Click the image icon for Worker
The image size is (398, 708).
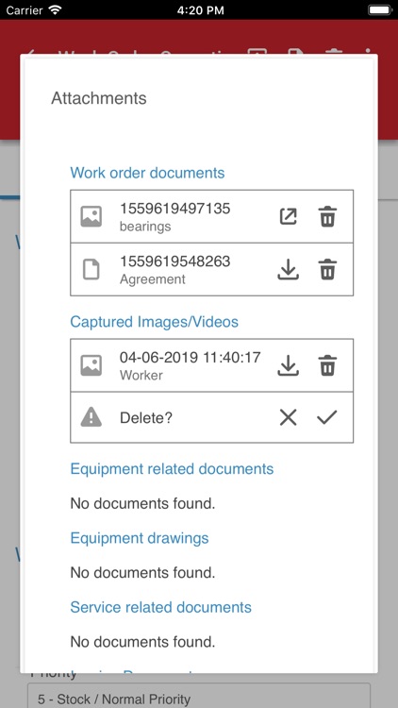(x=91, y=365)
